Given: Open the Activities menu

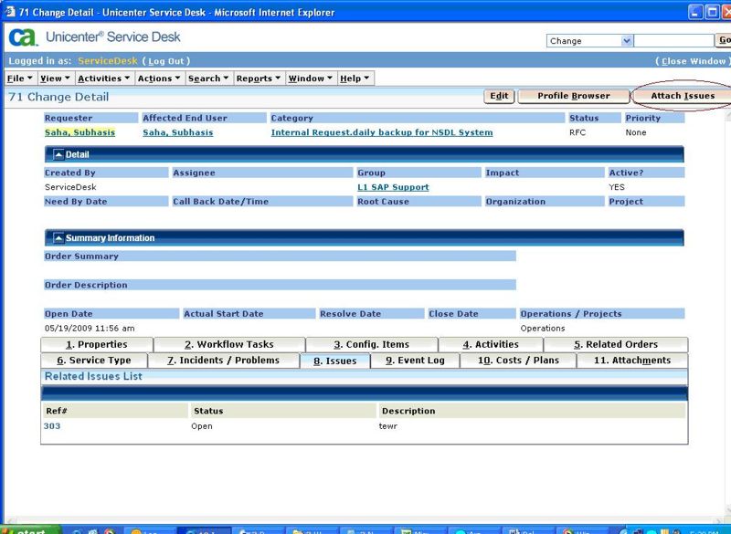Looking at the screenshot, I should click(103, 79).
